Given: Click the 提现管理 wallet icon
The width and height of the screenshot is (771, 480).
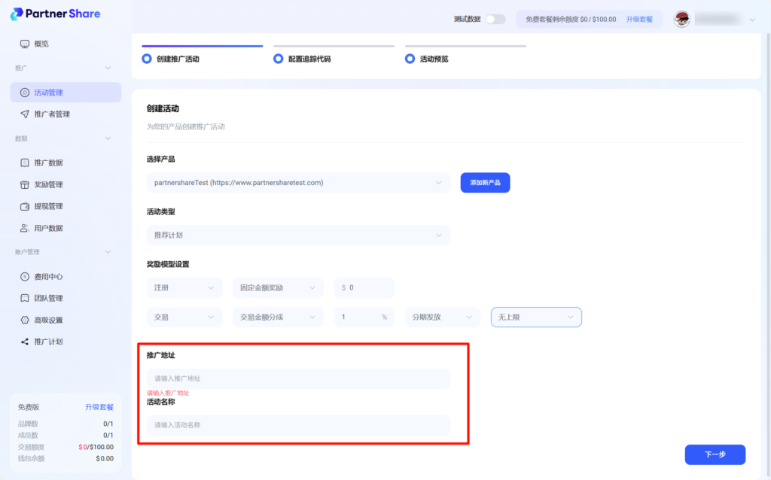Looking at the screenshot, I should tap(25, 206).
